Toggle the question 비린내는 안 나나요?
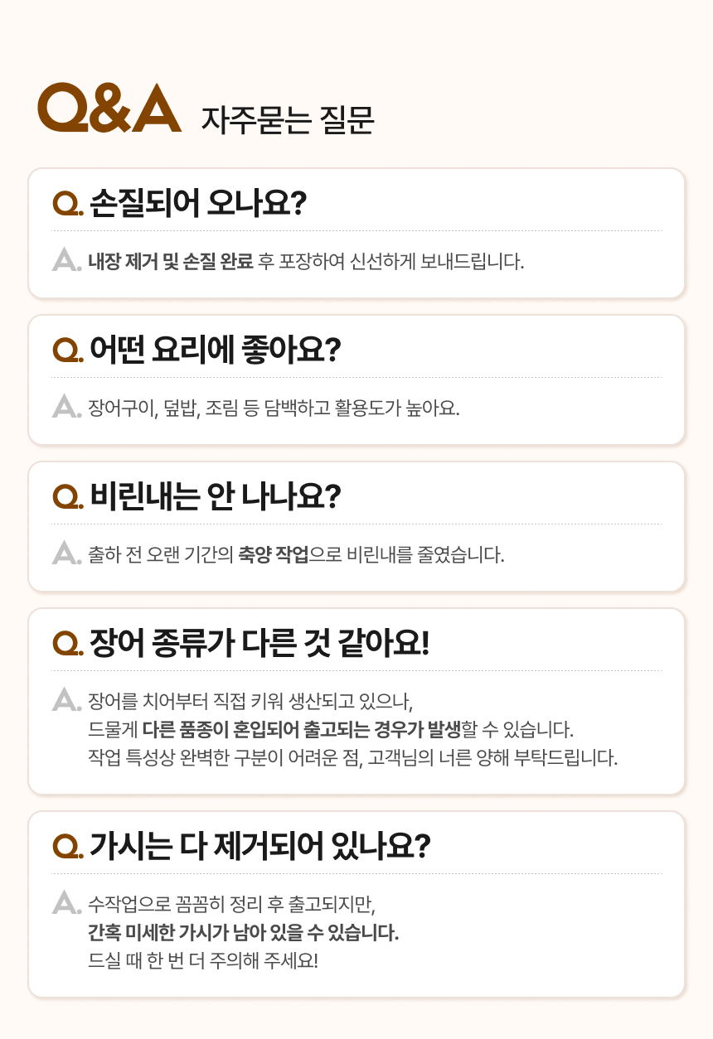This screenshot has width=713, height=1039. [216, 496]
